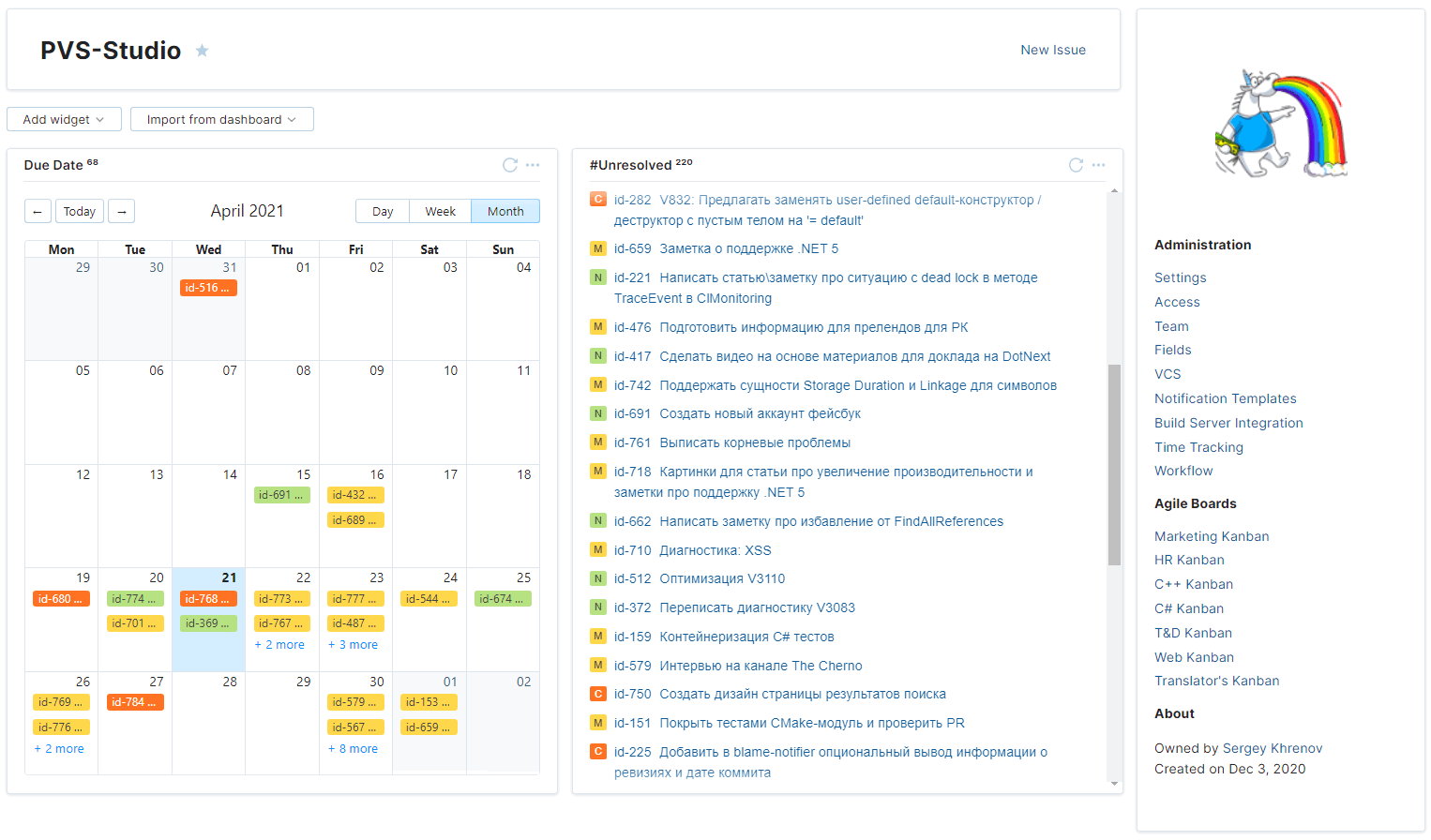Screen dimensions: 1431x840
Task: Open calendar event id-674 on April 25
Action: [x=503, y=599]
